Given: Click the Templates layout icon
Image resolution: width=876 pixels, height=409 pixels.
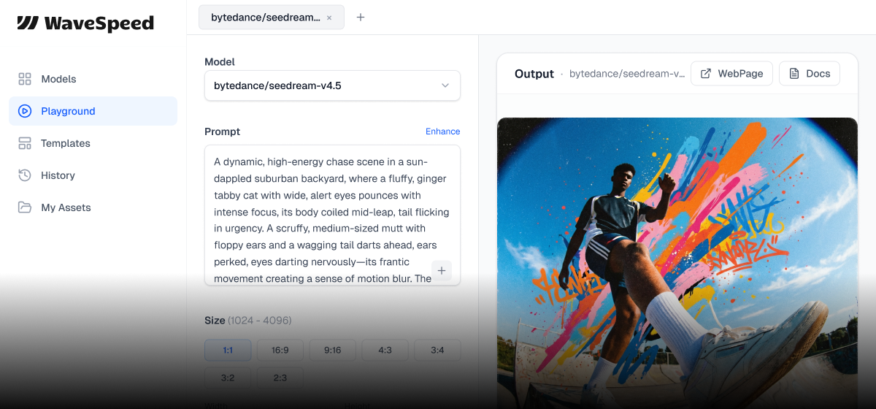Looking at the screenshot, I should pos(25,143).
